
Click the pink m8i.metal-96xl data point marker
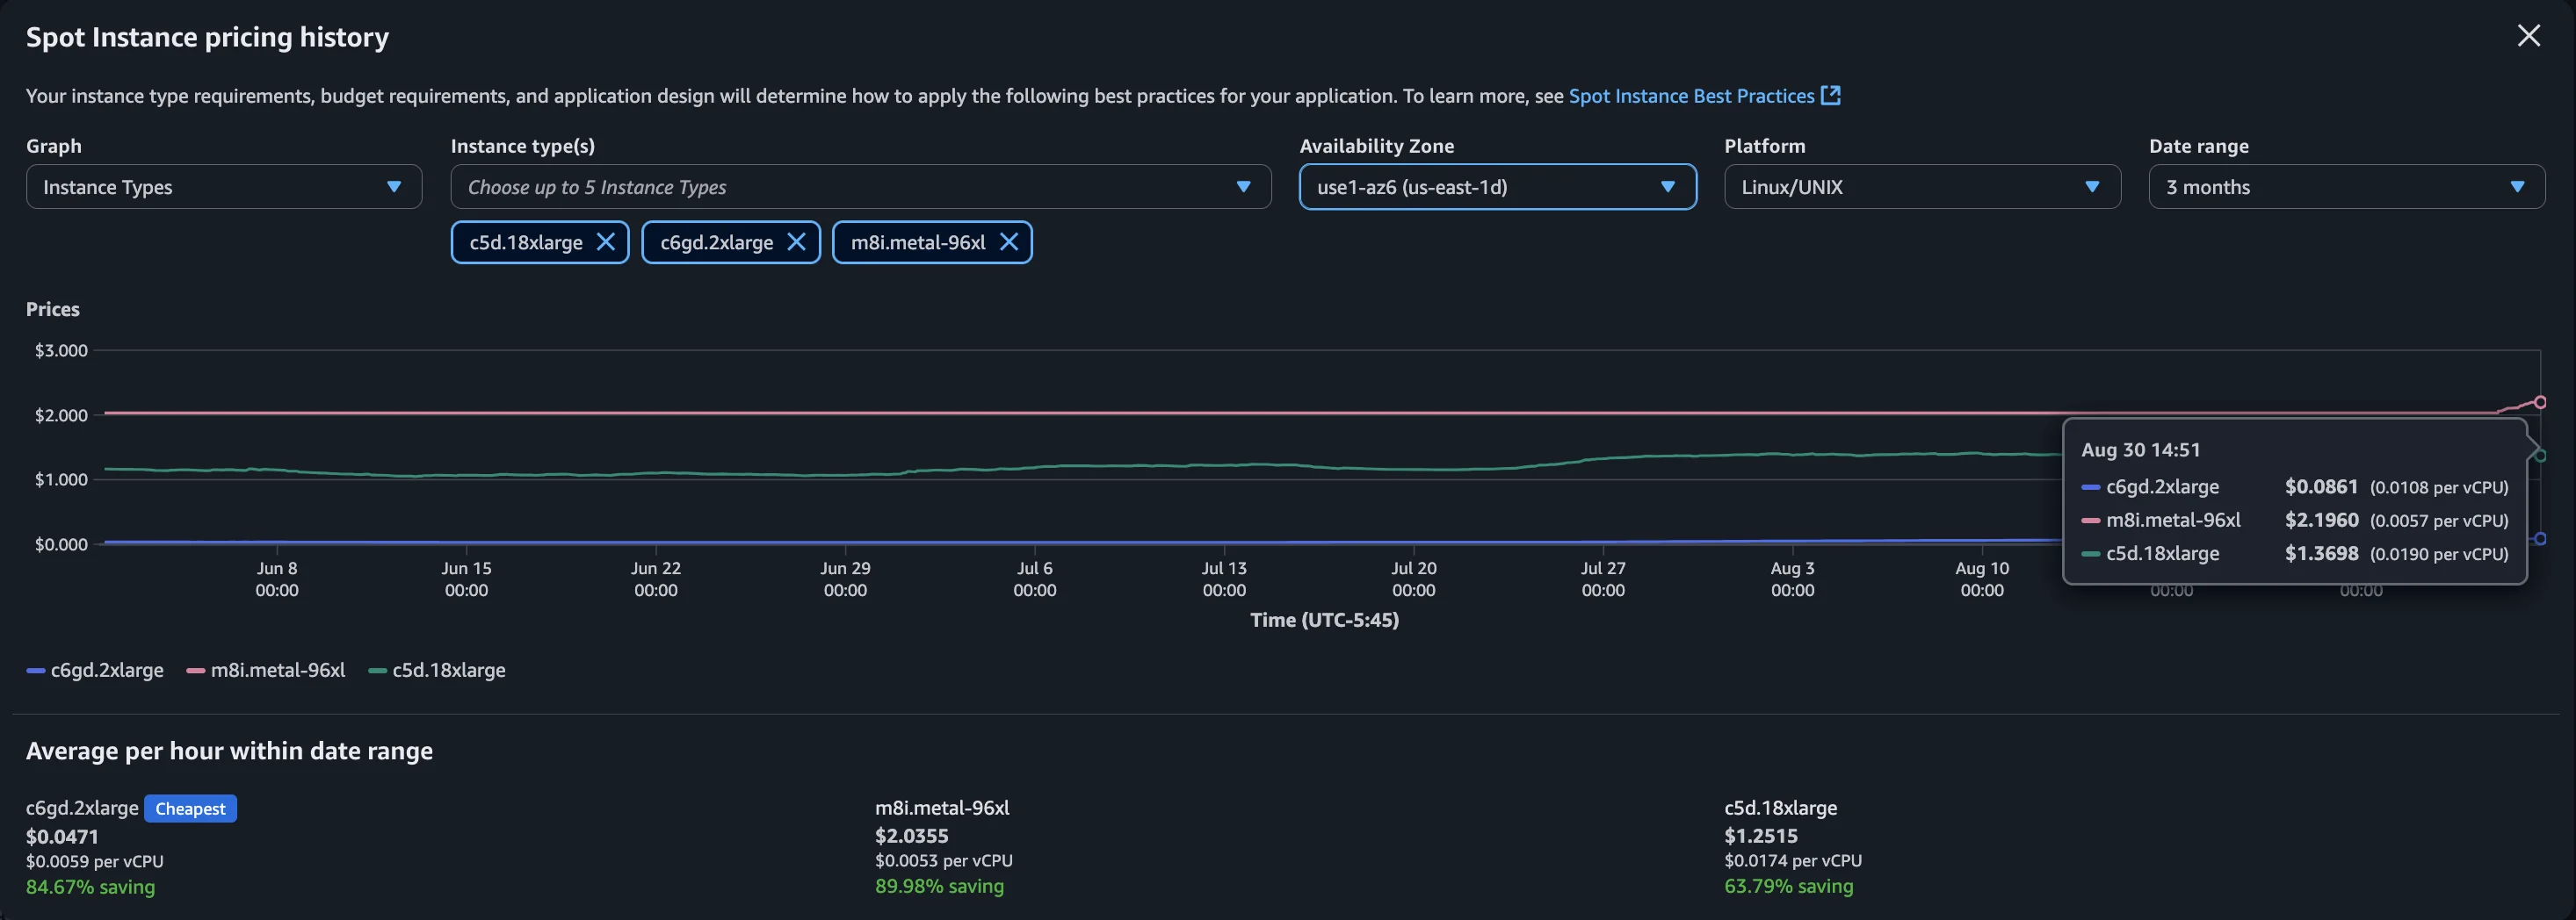tap(2540, 403)
